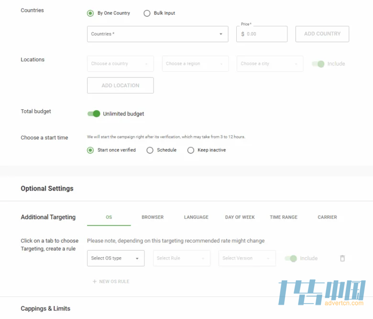This screenshot has height=319, width=373.
Task: Toggle the Include switch for OS rule
Action: click(x=291, y=259)
